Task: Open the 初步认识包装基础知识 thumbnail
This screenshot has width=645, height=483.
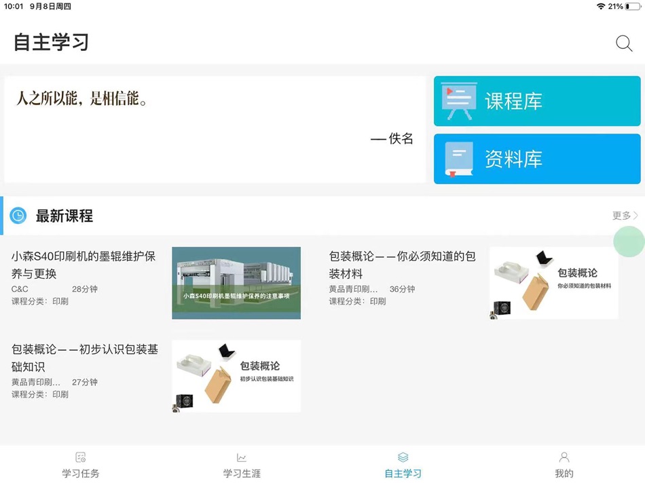Action: coord(236,376)
